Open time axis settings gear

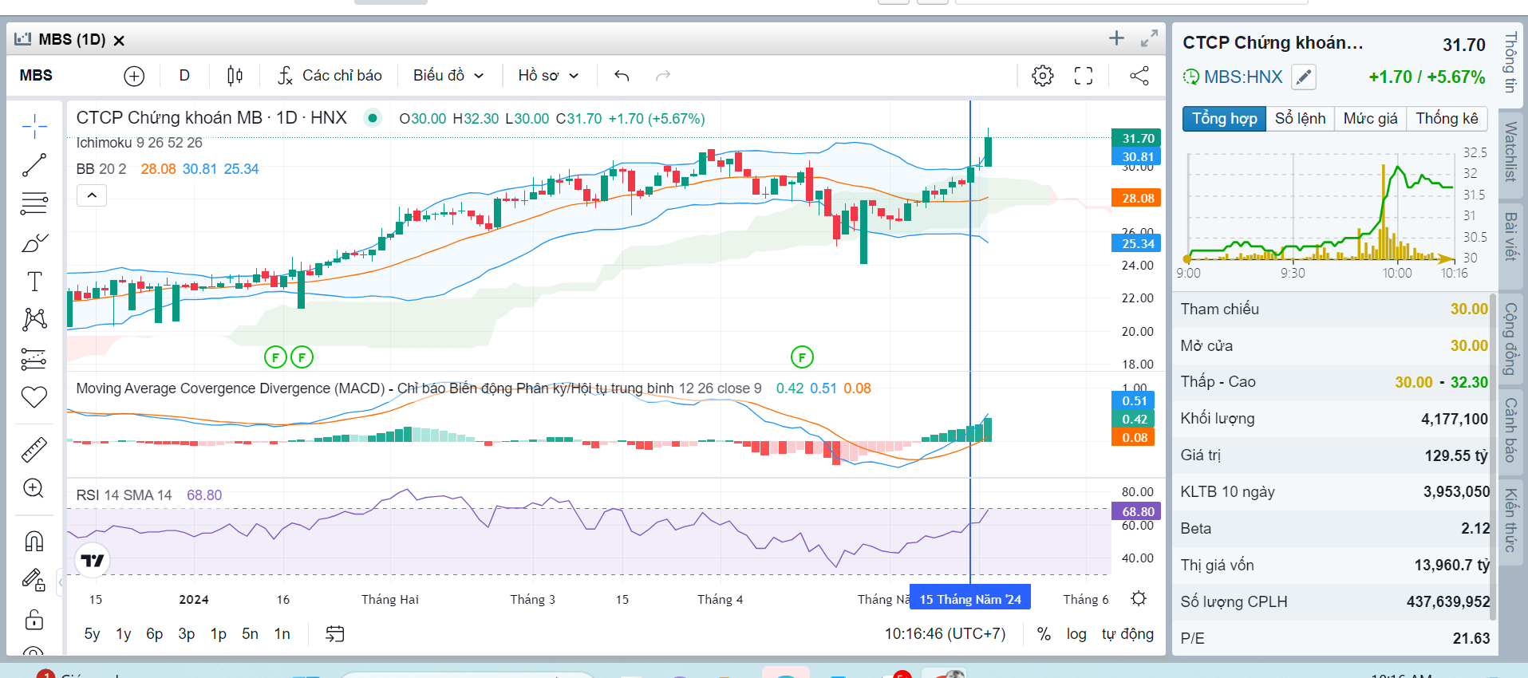click(1139, 598)
